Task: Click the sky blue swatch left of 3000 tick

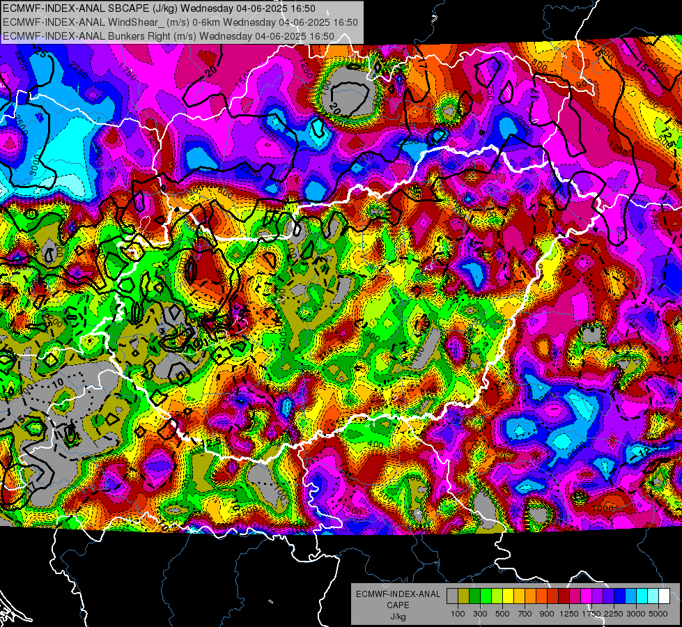Action: pyautogui.click(x=630, y=596)
